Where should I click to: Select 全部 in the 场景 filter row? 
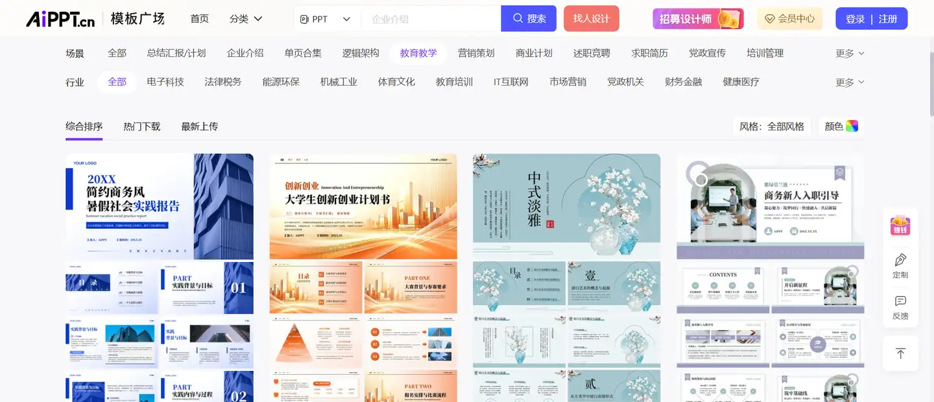[117, 53]
